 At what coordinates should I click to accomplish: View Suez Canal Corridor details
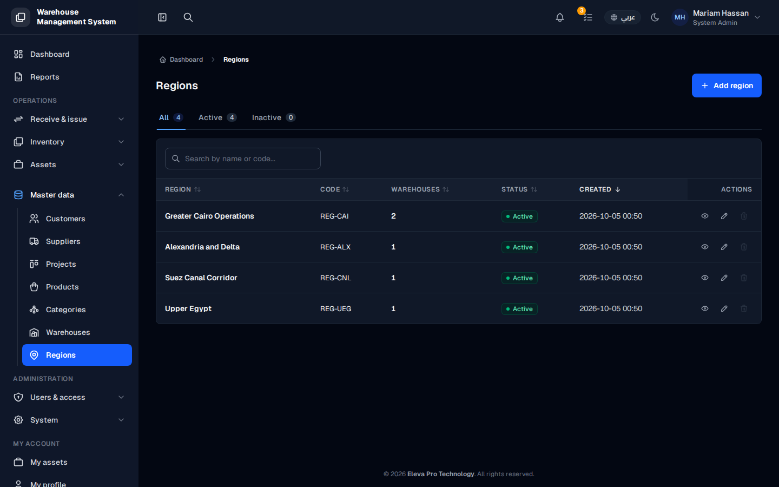(x=705, y=278)
